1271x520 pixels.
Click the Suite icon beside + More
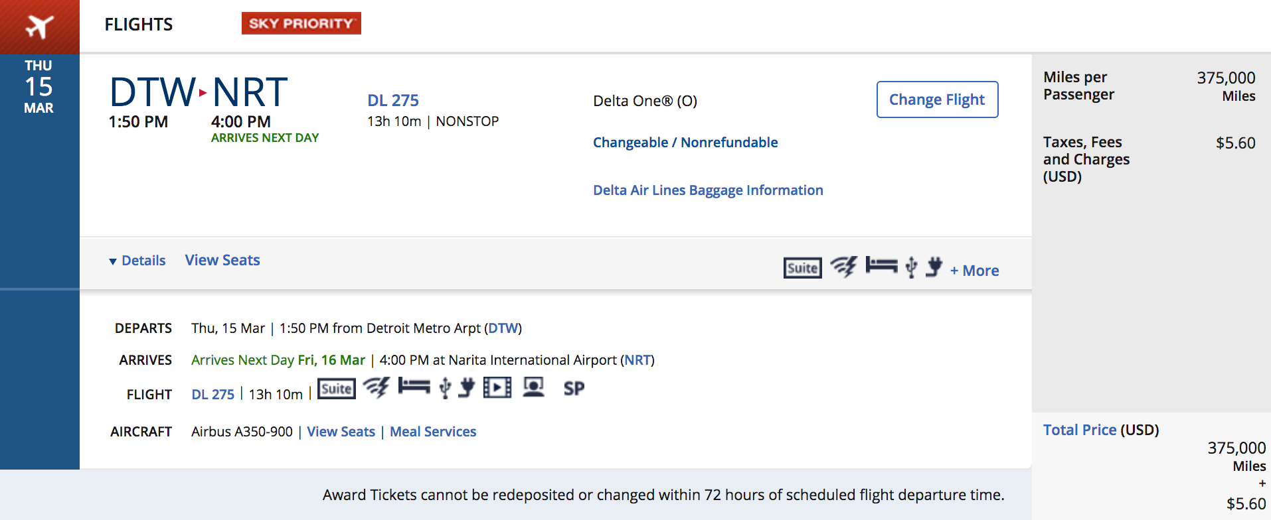coord(802,268)
